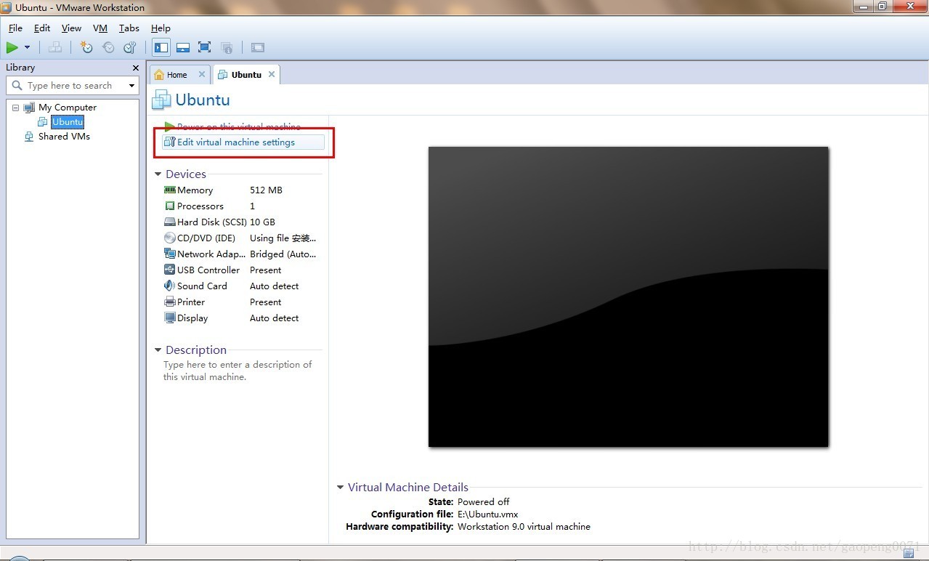
Task: Click the Powered off state text
Action: (x=483, y=502)
